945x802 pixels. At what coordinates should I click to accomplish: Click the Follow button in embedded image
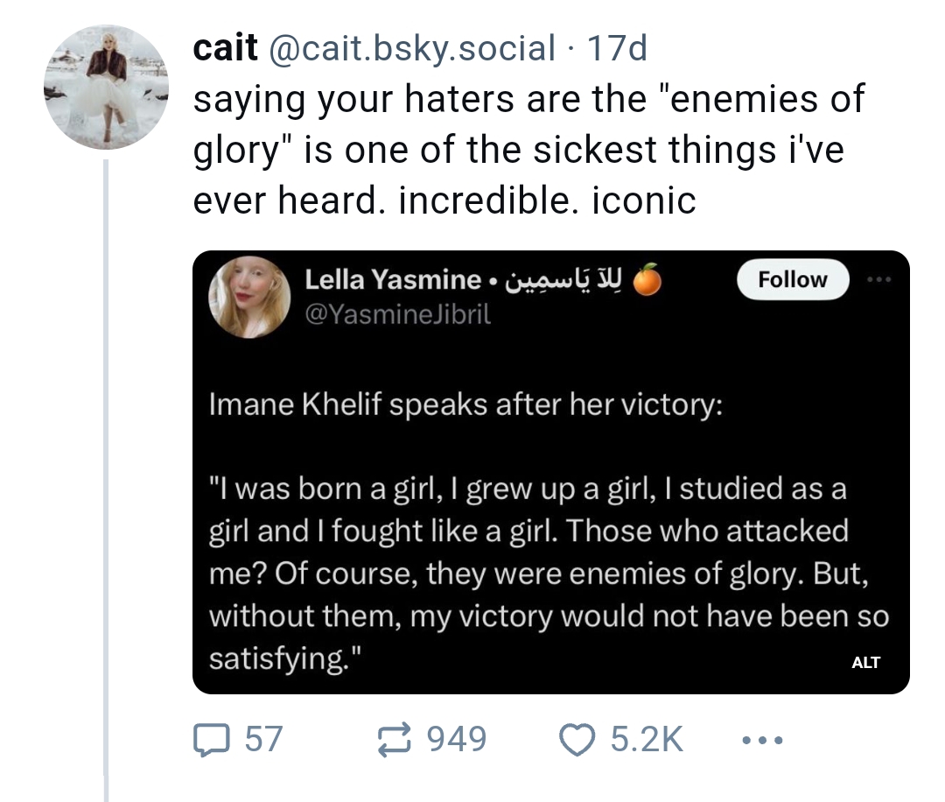(x=793, y=280)
